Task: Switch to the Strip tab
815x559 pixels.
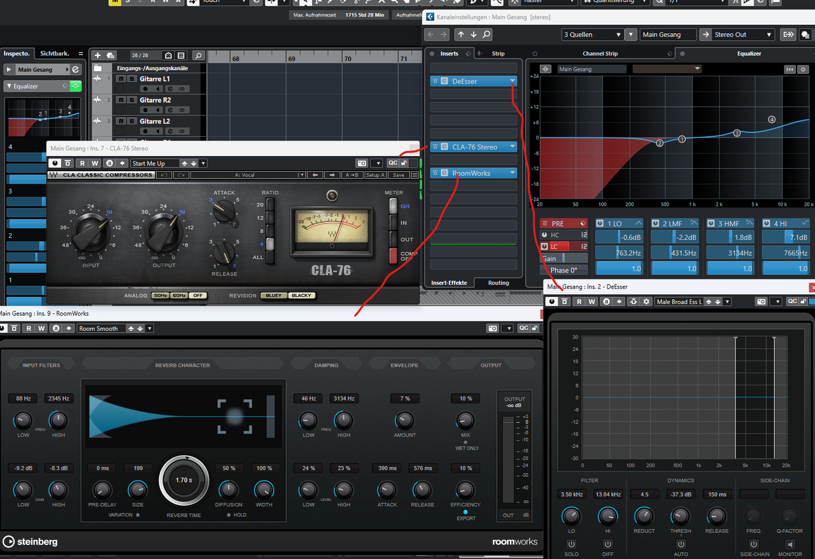Action: point(498,53)
